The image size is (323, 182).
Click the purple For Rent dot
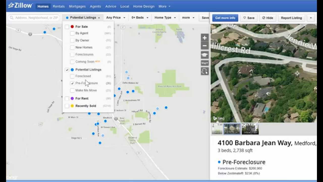(x=72, y=98)
